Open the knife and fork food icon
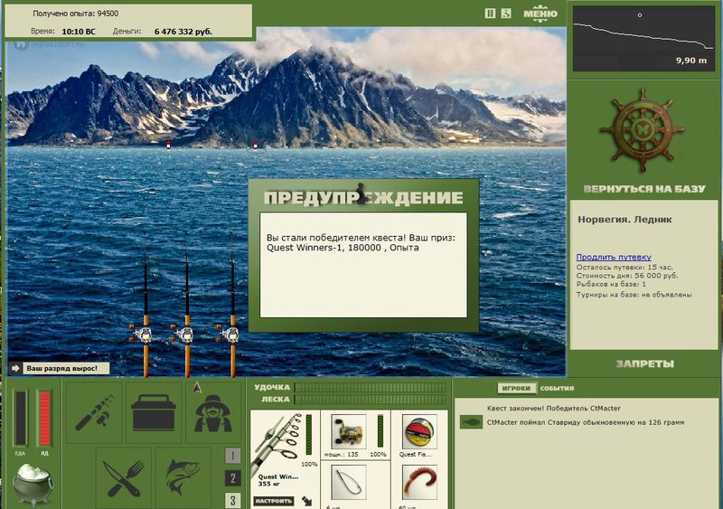Image resolution: width=723 pixels, height=509 pixels. click(x=124, y=477)
